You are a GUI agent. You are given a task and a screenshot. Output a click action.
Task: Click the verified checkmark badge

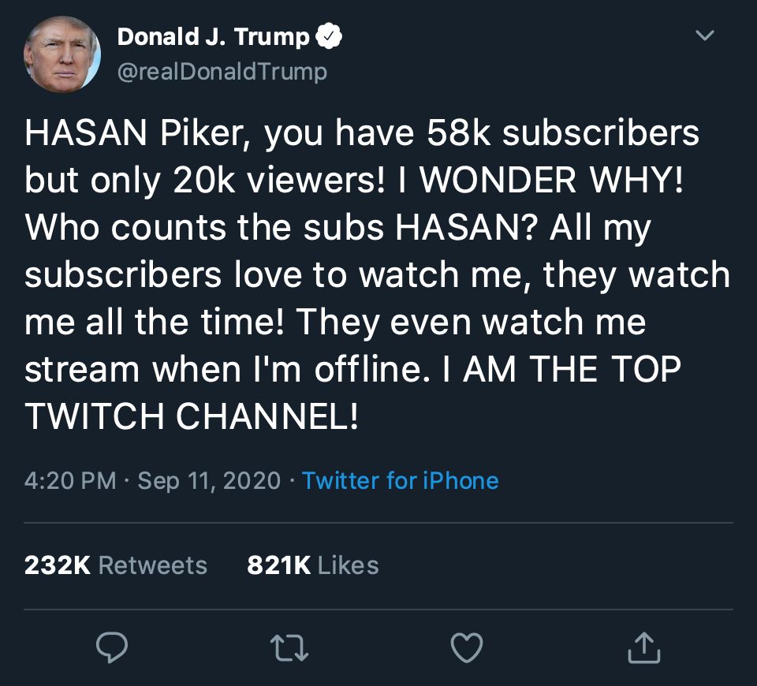(329, 36)
